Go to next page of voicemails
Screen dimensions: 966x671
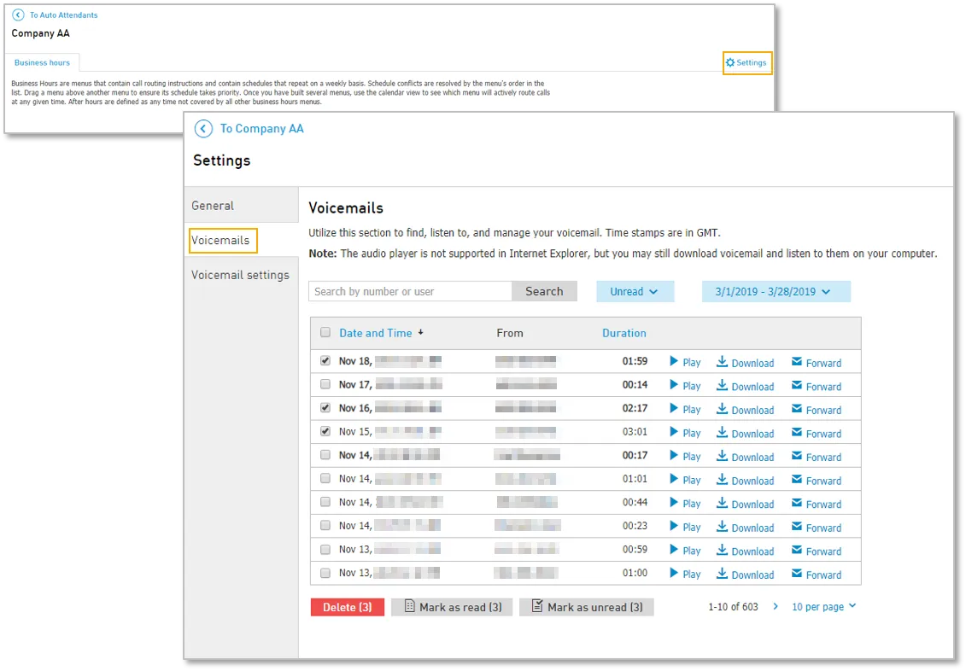776,606
